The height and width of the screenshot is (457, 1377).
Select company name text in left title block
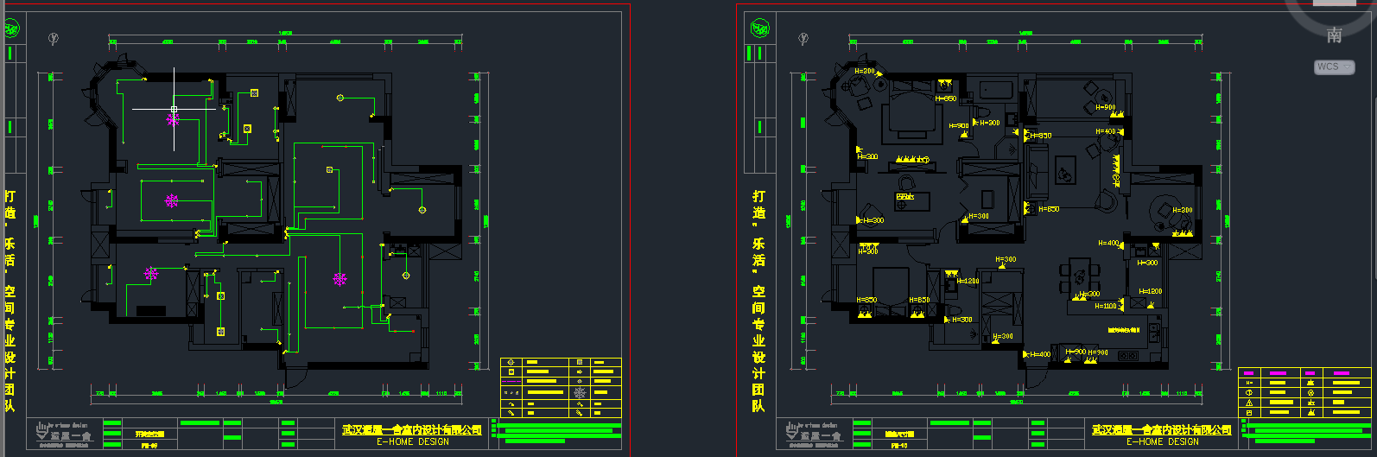412,430
